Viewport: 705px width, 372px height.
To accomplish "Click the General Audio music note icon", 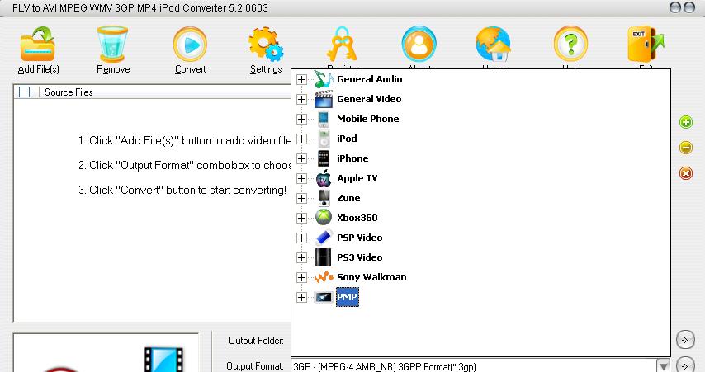I will [324, 79].
